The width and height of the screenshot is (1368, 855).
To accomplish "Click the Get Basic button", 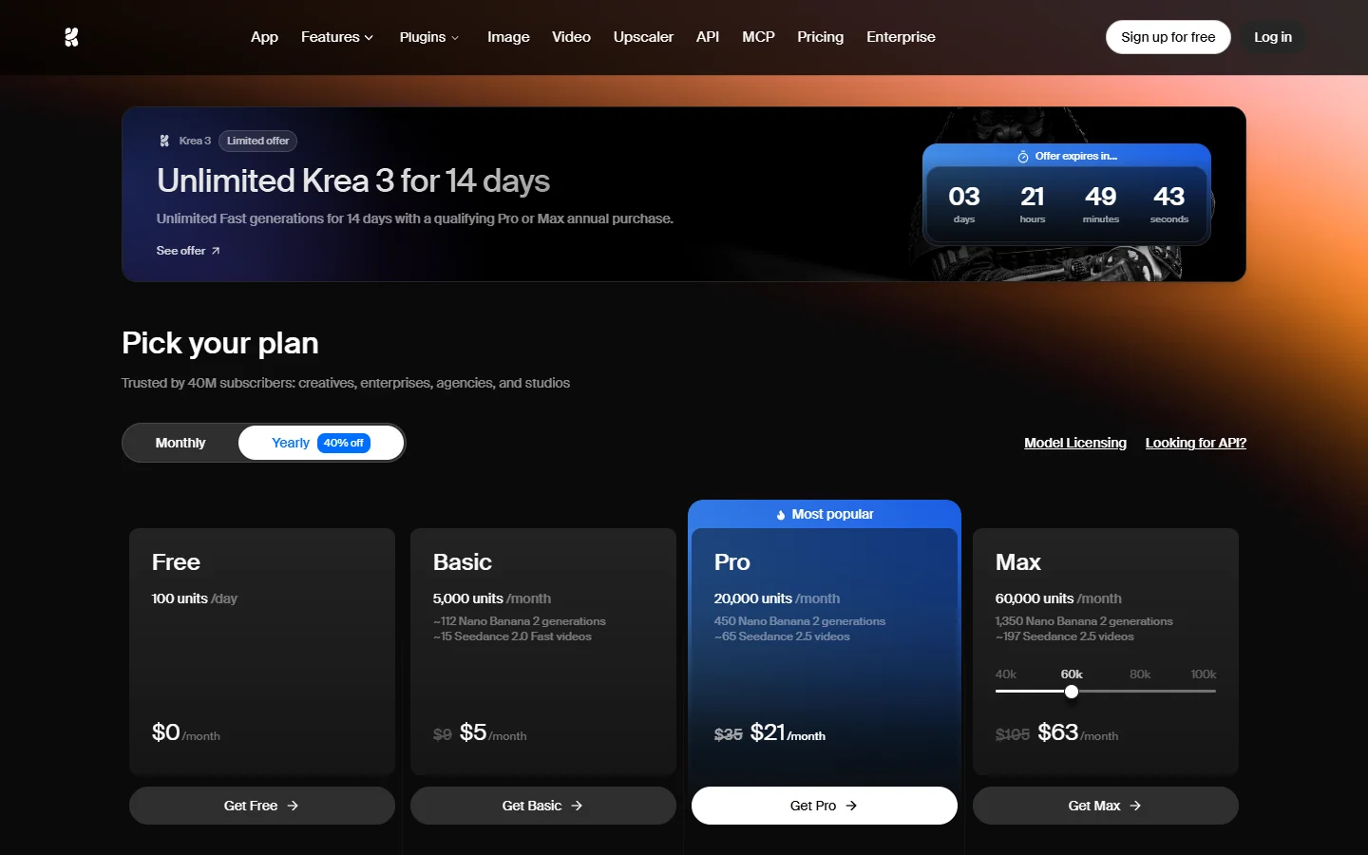I will [x=543, y=806].
